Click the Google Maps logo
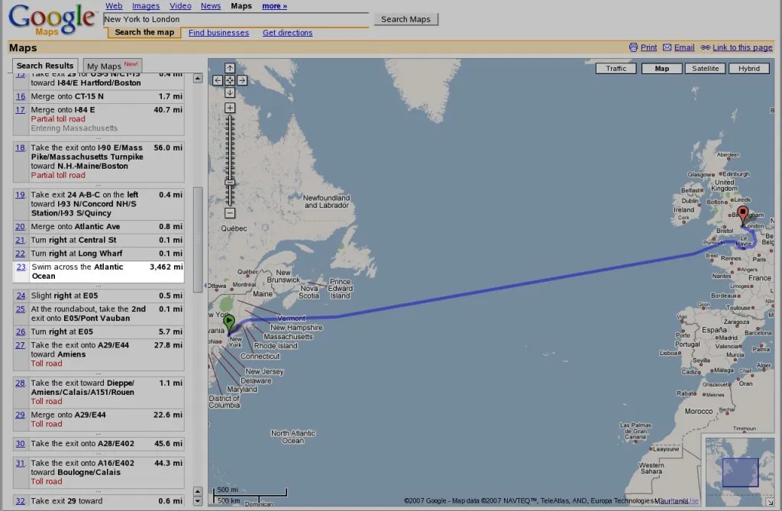This screenshot has width=782, height=511. click(x=51, y=19)
